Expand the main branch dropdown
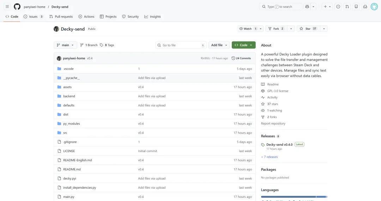This screenshot has width=381, height=201. coord(65,45)
